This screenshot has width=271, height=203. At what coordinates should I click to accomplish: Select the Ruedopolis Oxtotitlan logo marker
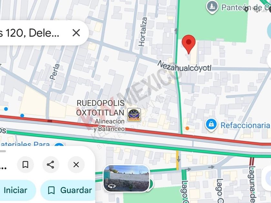point(134,115)
